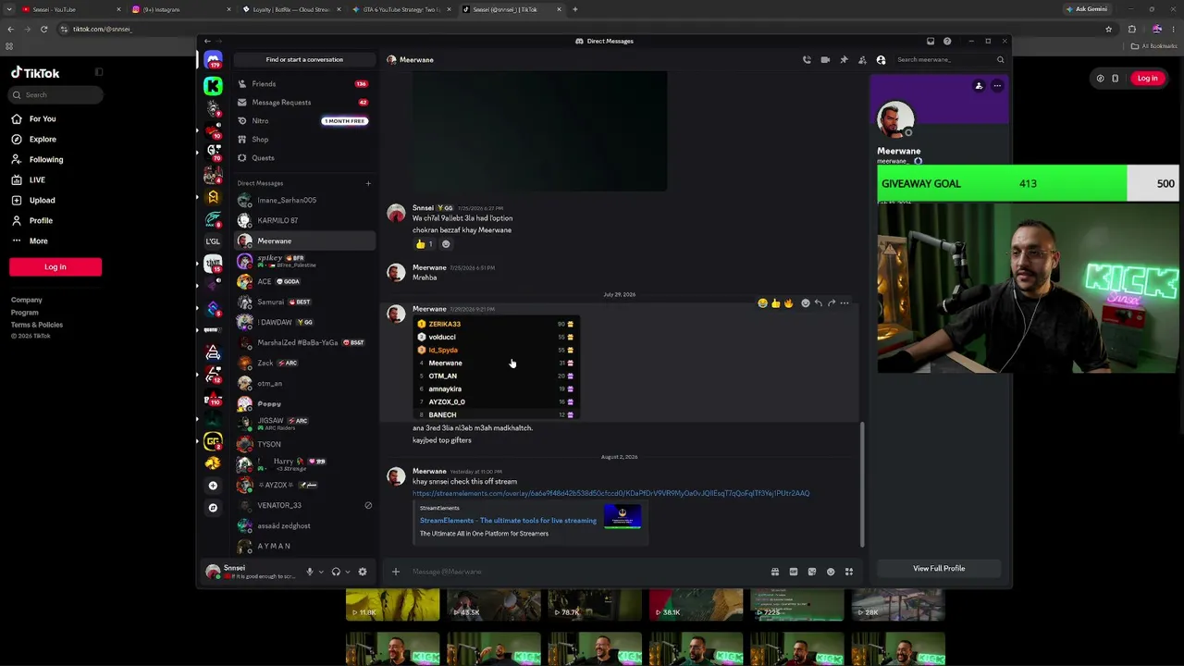This screenshot has height=666, width=1184.
Task: Click the thumbs up reaction on Snnsei's message
Action: 424,244
